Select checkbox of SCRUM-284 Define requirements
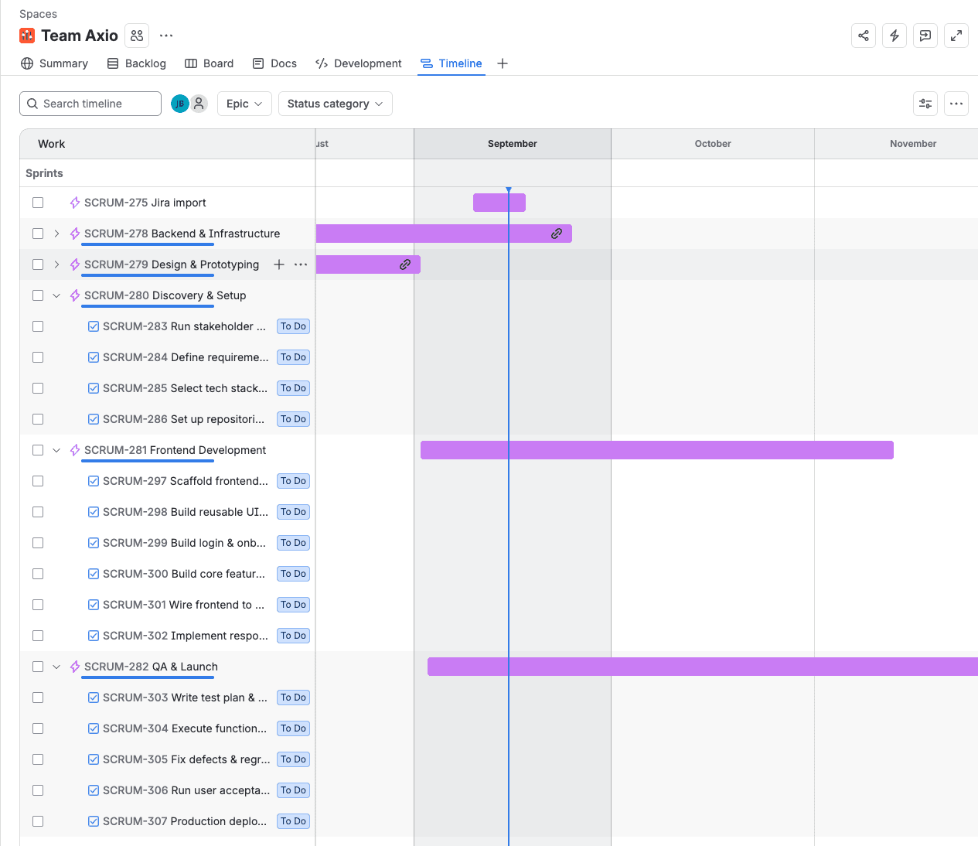 (38, 357)
